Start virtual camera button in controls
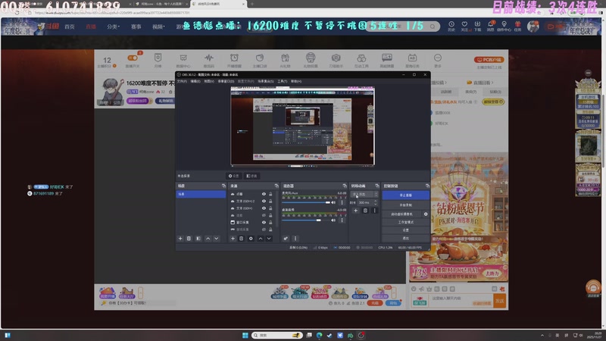Screen dimensions: 606x341 point(402,214)
